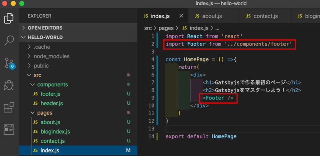Click the export default HomePage line
This screenshot has height=156, width=320.
201,136
